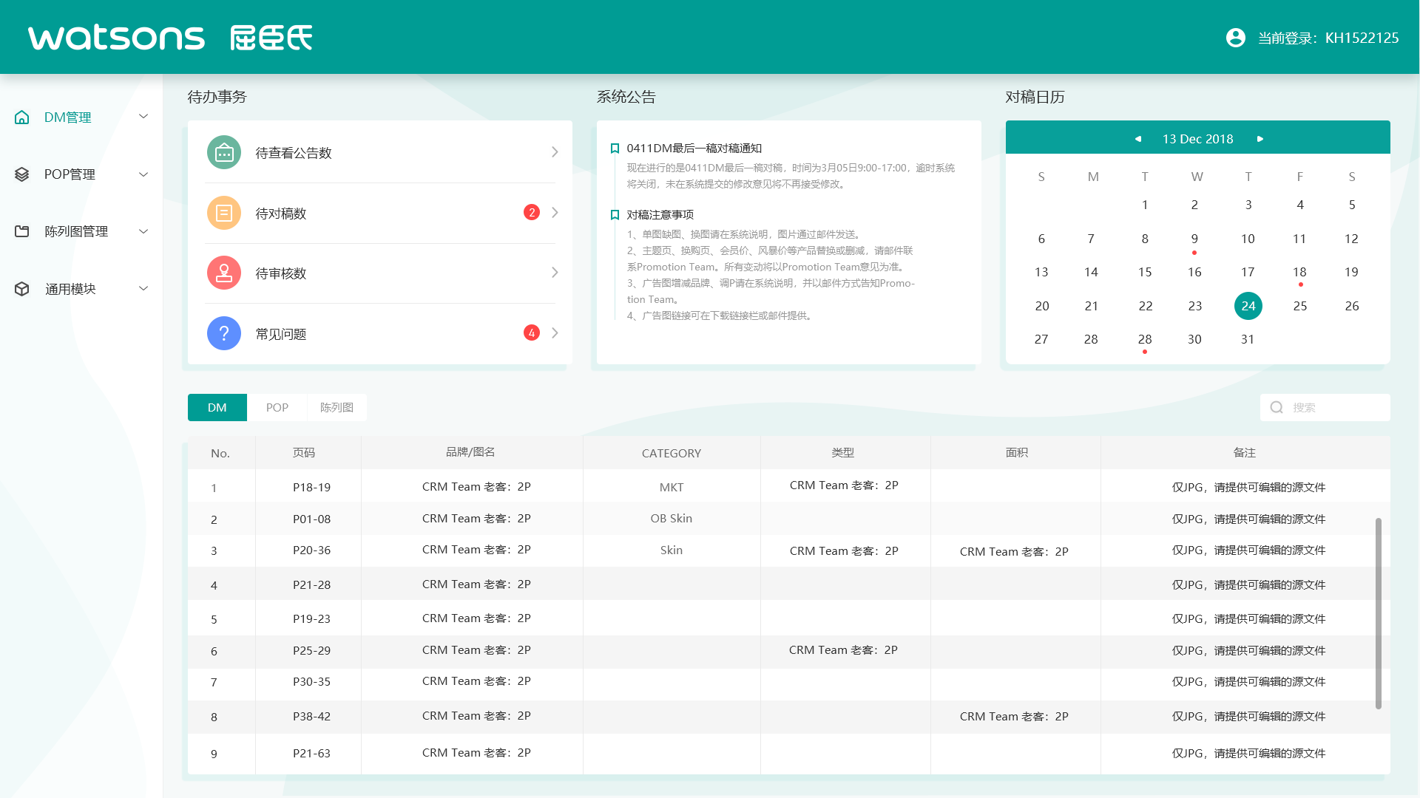Click page cell P21-28
Image resolution: width=1420 pixels, height=798 pixels.
tap(311, 585)
